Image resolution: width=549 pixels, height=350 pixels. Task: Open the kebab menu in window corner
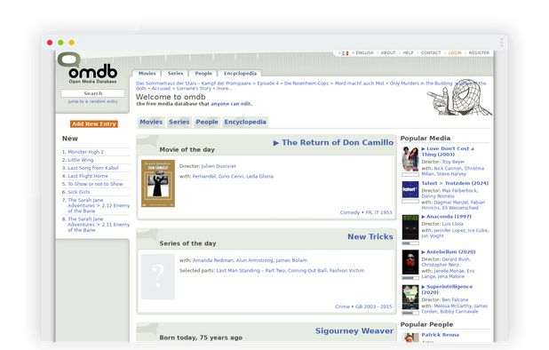501,43
